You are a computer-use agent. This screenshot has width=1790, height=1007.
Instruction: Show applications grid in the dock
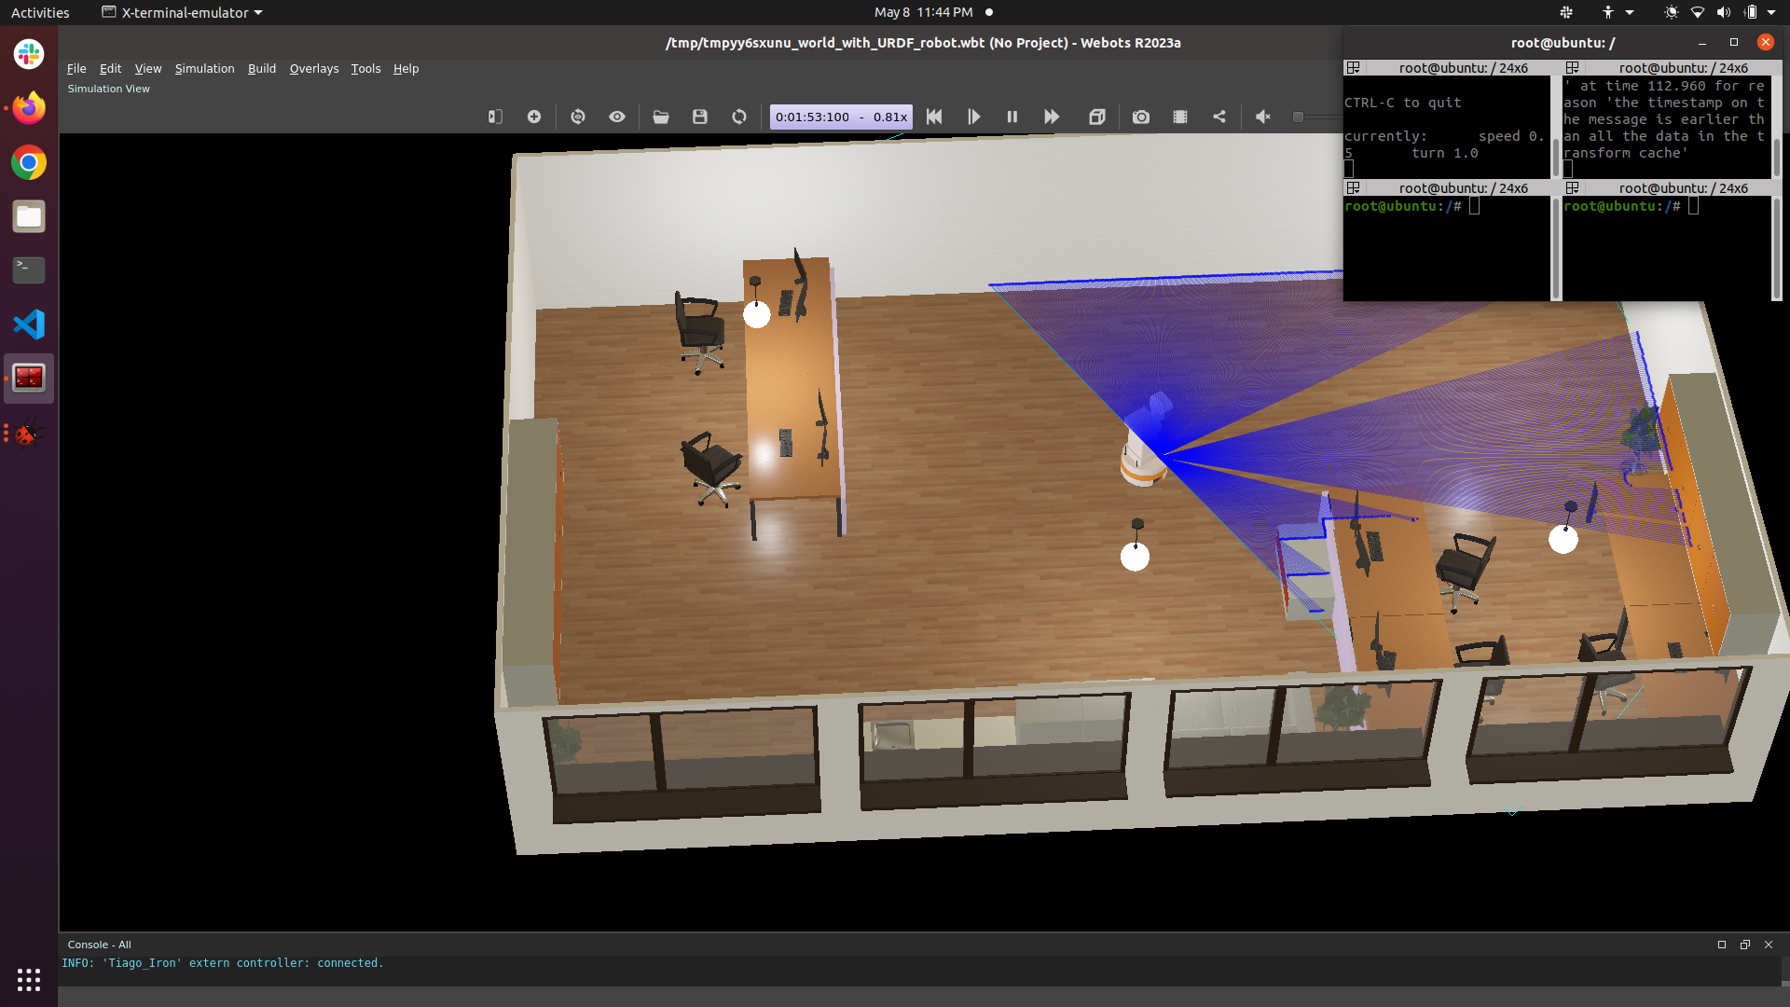coord(29,979)
